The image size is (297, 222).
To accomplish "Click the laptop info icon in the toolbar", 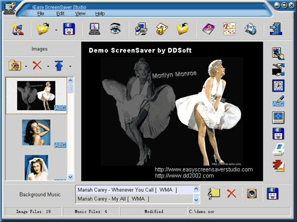I will point(94,29).
